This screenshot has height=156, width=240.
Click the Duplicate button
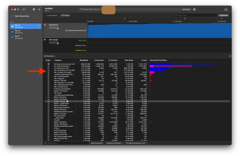[x=223, y=15]
